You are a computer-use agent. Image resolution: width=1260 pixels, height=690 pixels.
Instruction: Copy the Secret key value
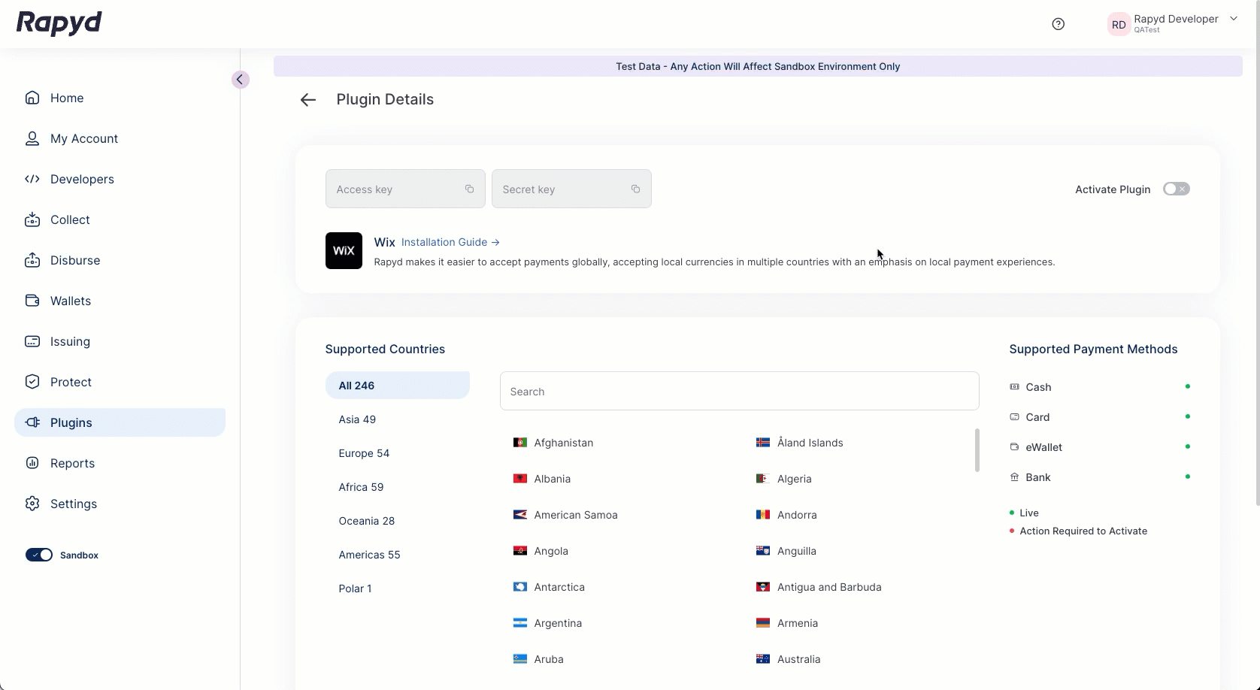635,189
